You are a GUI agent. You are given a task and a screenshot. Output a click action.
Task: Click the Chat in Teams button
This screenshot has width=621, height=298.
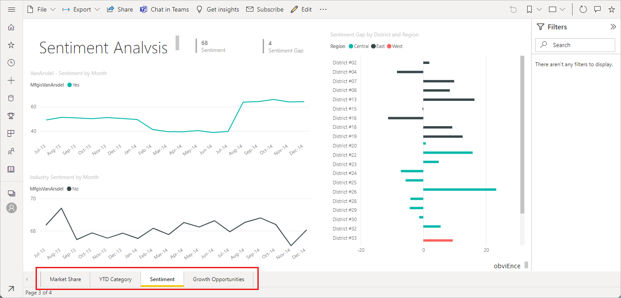click(164, 9)
